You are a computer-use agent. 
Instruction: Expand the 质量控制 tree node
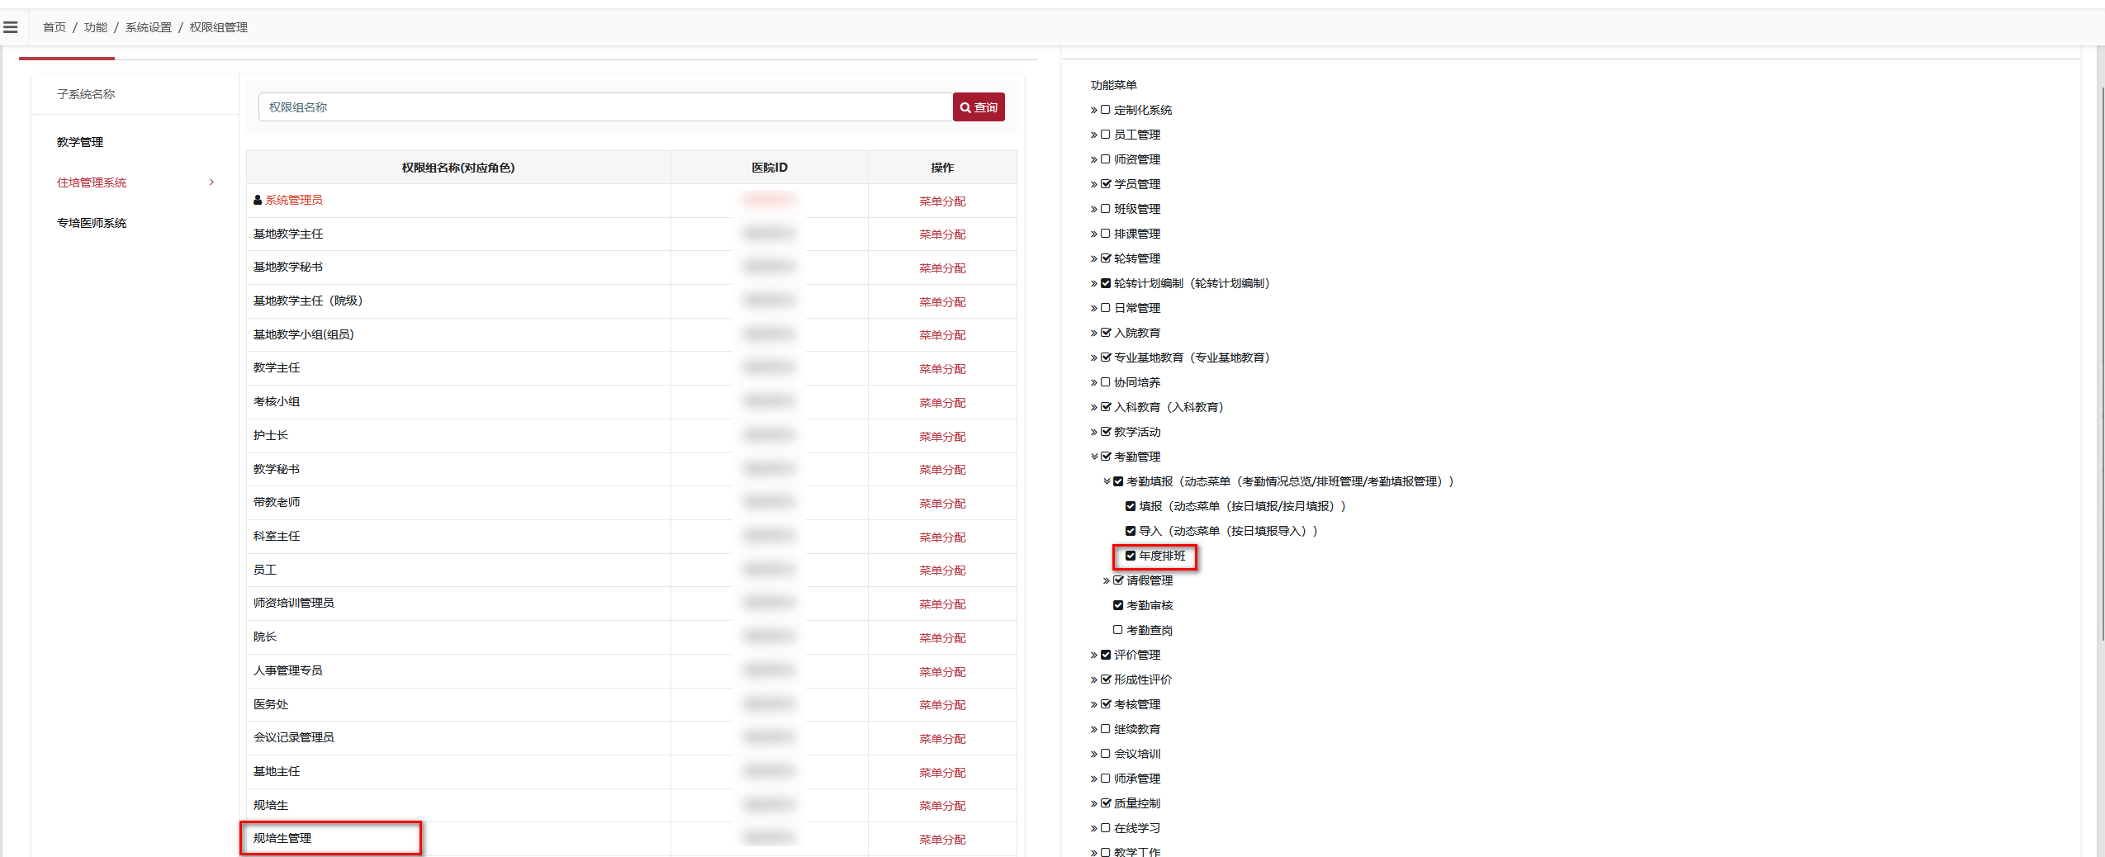pos(1094,803)
